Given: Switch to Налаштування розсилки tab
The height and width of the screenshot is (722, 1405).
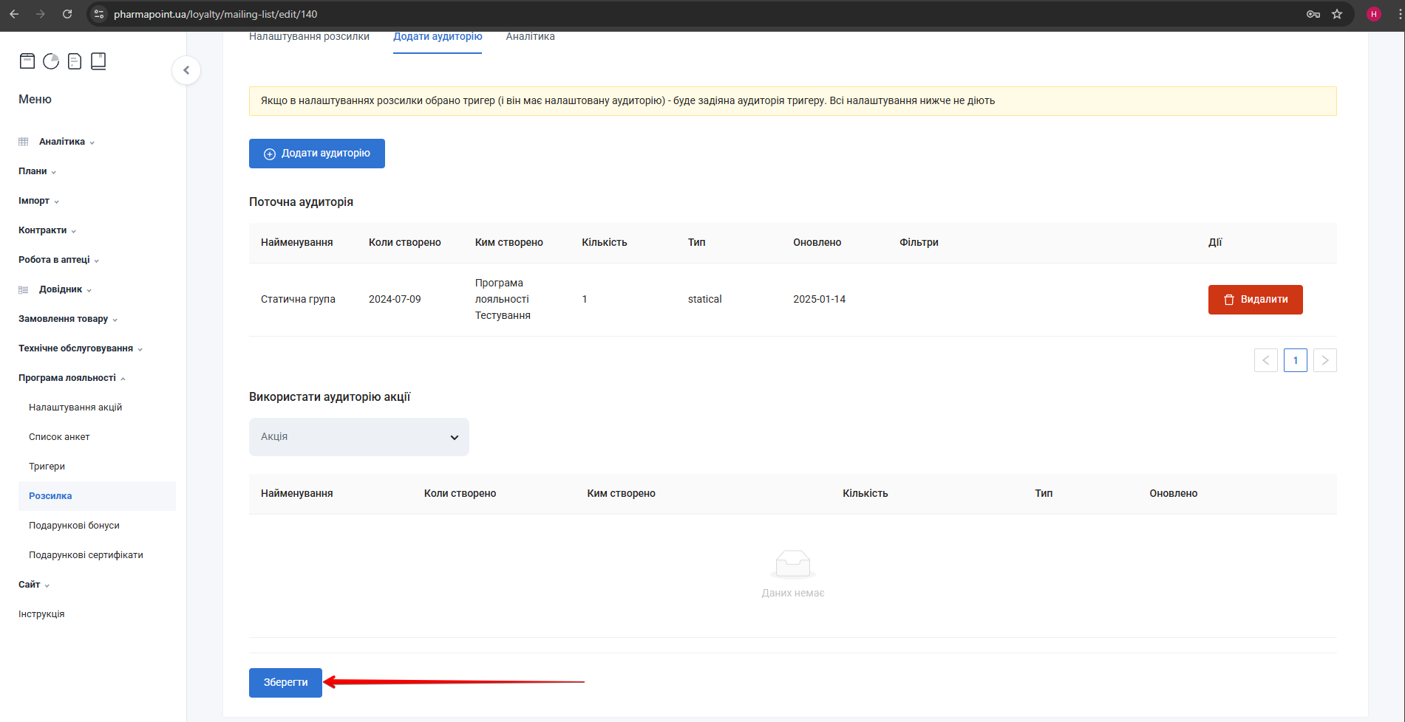Looking at the screenshot, I should tap(309, 37).
